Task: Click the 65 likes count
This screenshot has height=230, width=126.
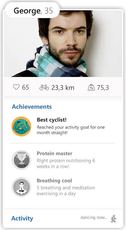Action: pos(26,88)
